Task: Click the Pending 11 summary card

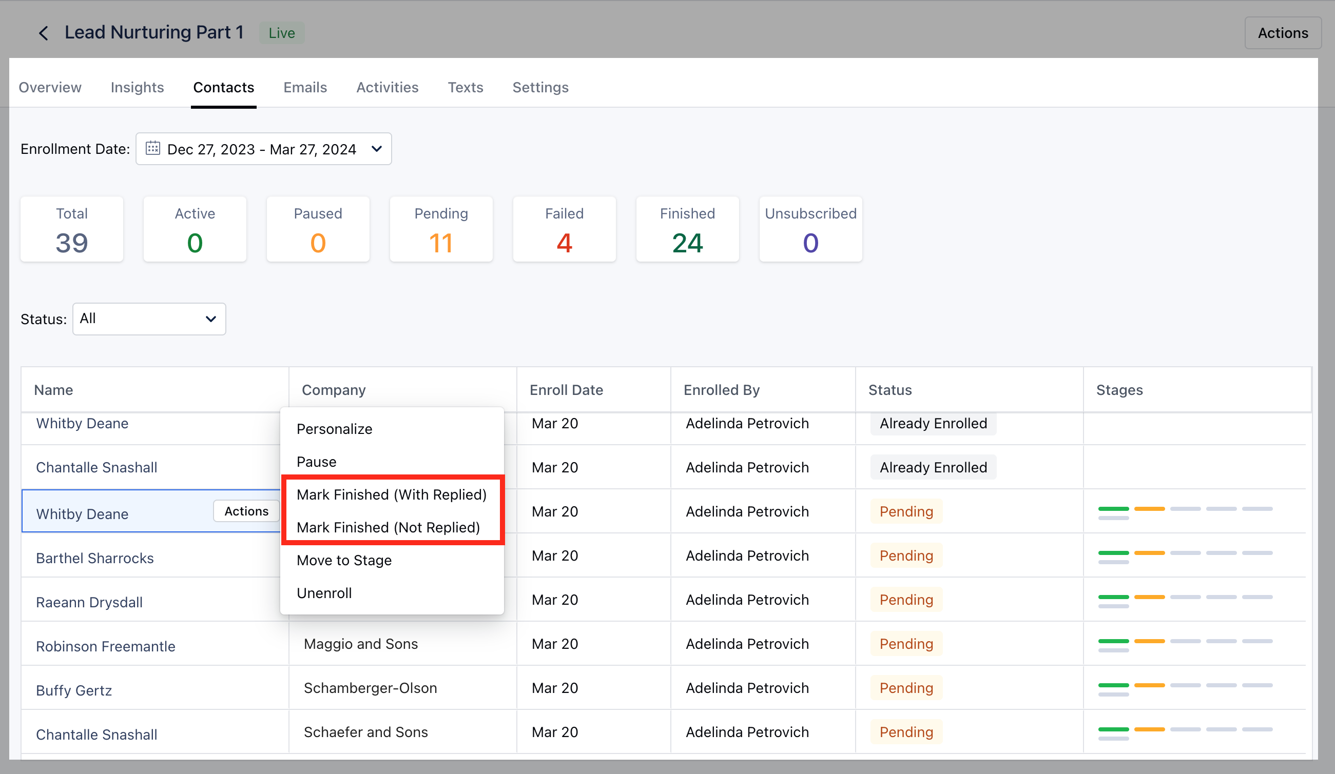Action: click(441, 229)
